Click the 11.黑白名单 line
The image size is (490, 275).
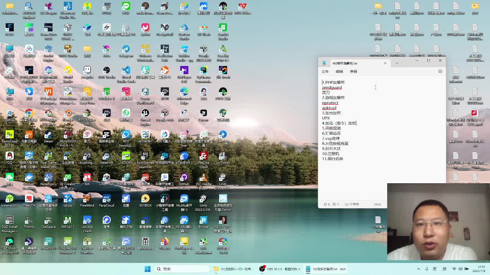coord(332,159)
